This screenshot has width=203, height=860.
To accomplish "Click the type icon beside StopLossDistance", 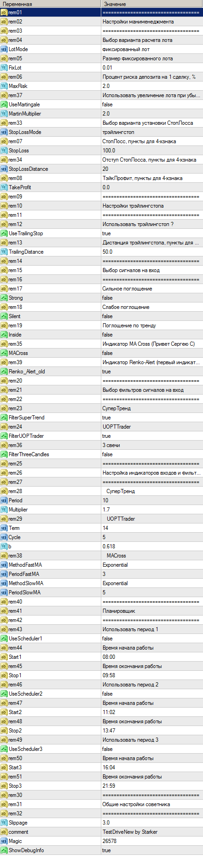I will (4, 169).
